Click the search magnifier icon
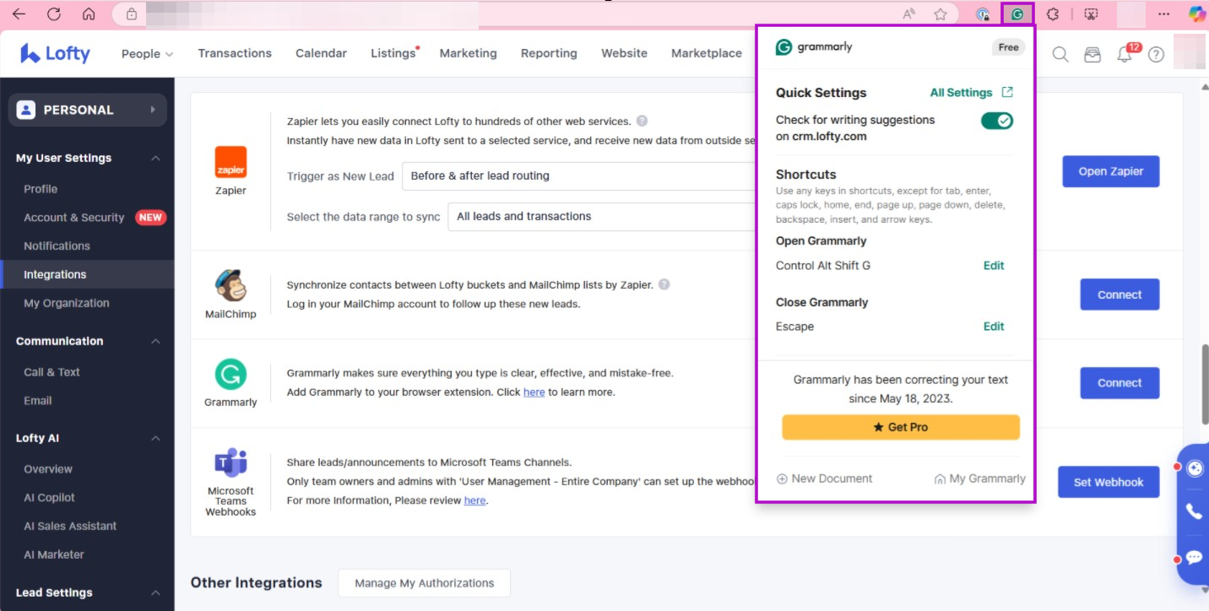Screen dimensions: 1209x611 1060,54
